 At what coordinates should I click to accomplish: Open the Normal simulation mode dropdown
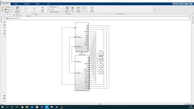click(x=57, y=9)
